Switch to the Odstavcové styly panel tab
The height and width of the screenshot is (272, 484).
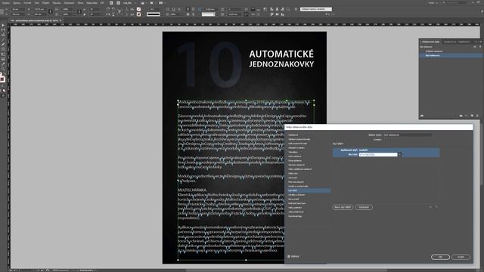click(430, 42)
